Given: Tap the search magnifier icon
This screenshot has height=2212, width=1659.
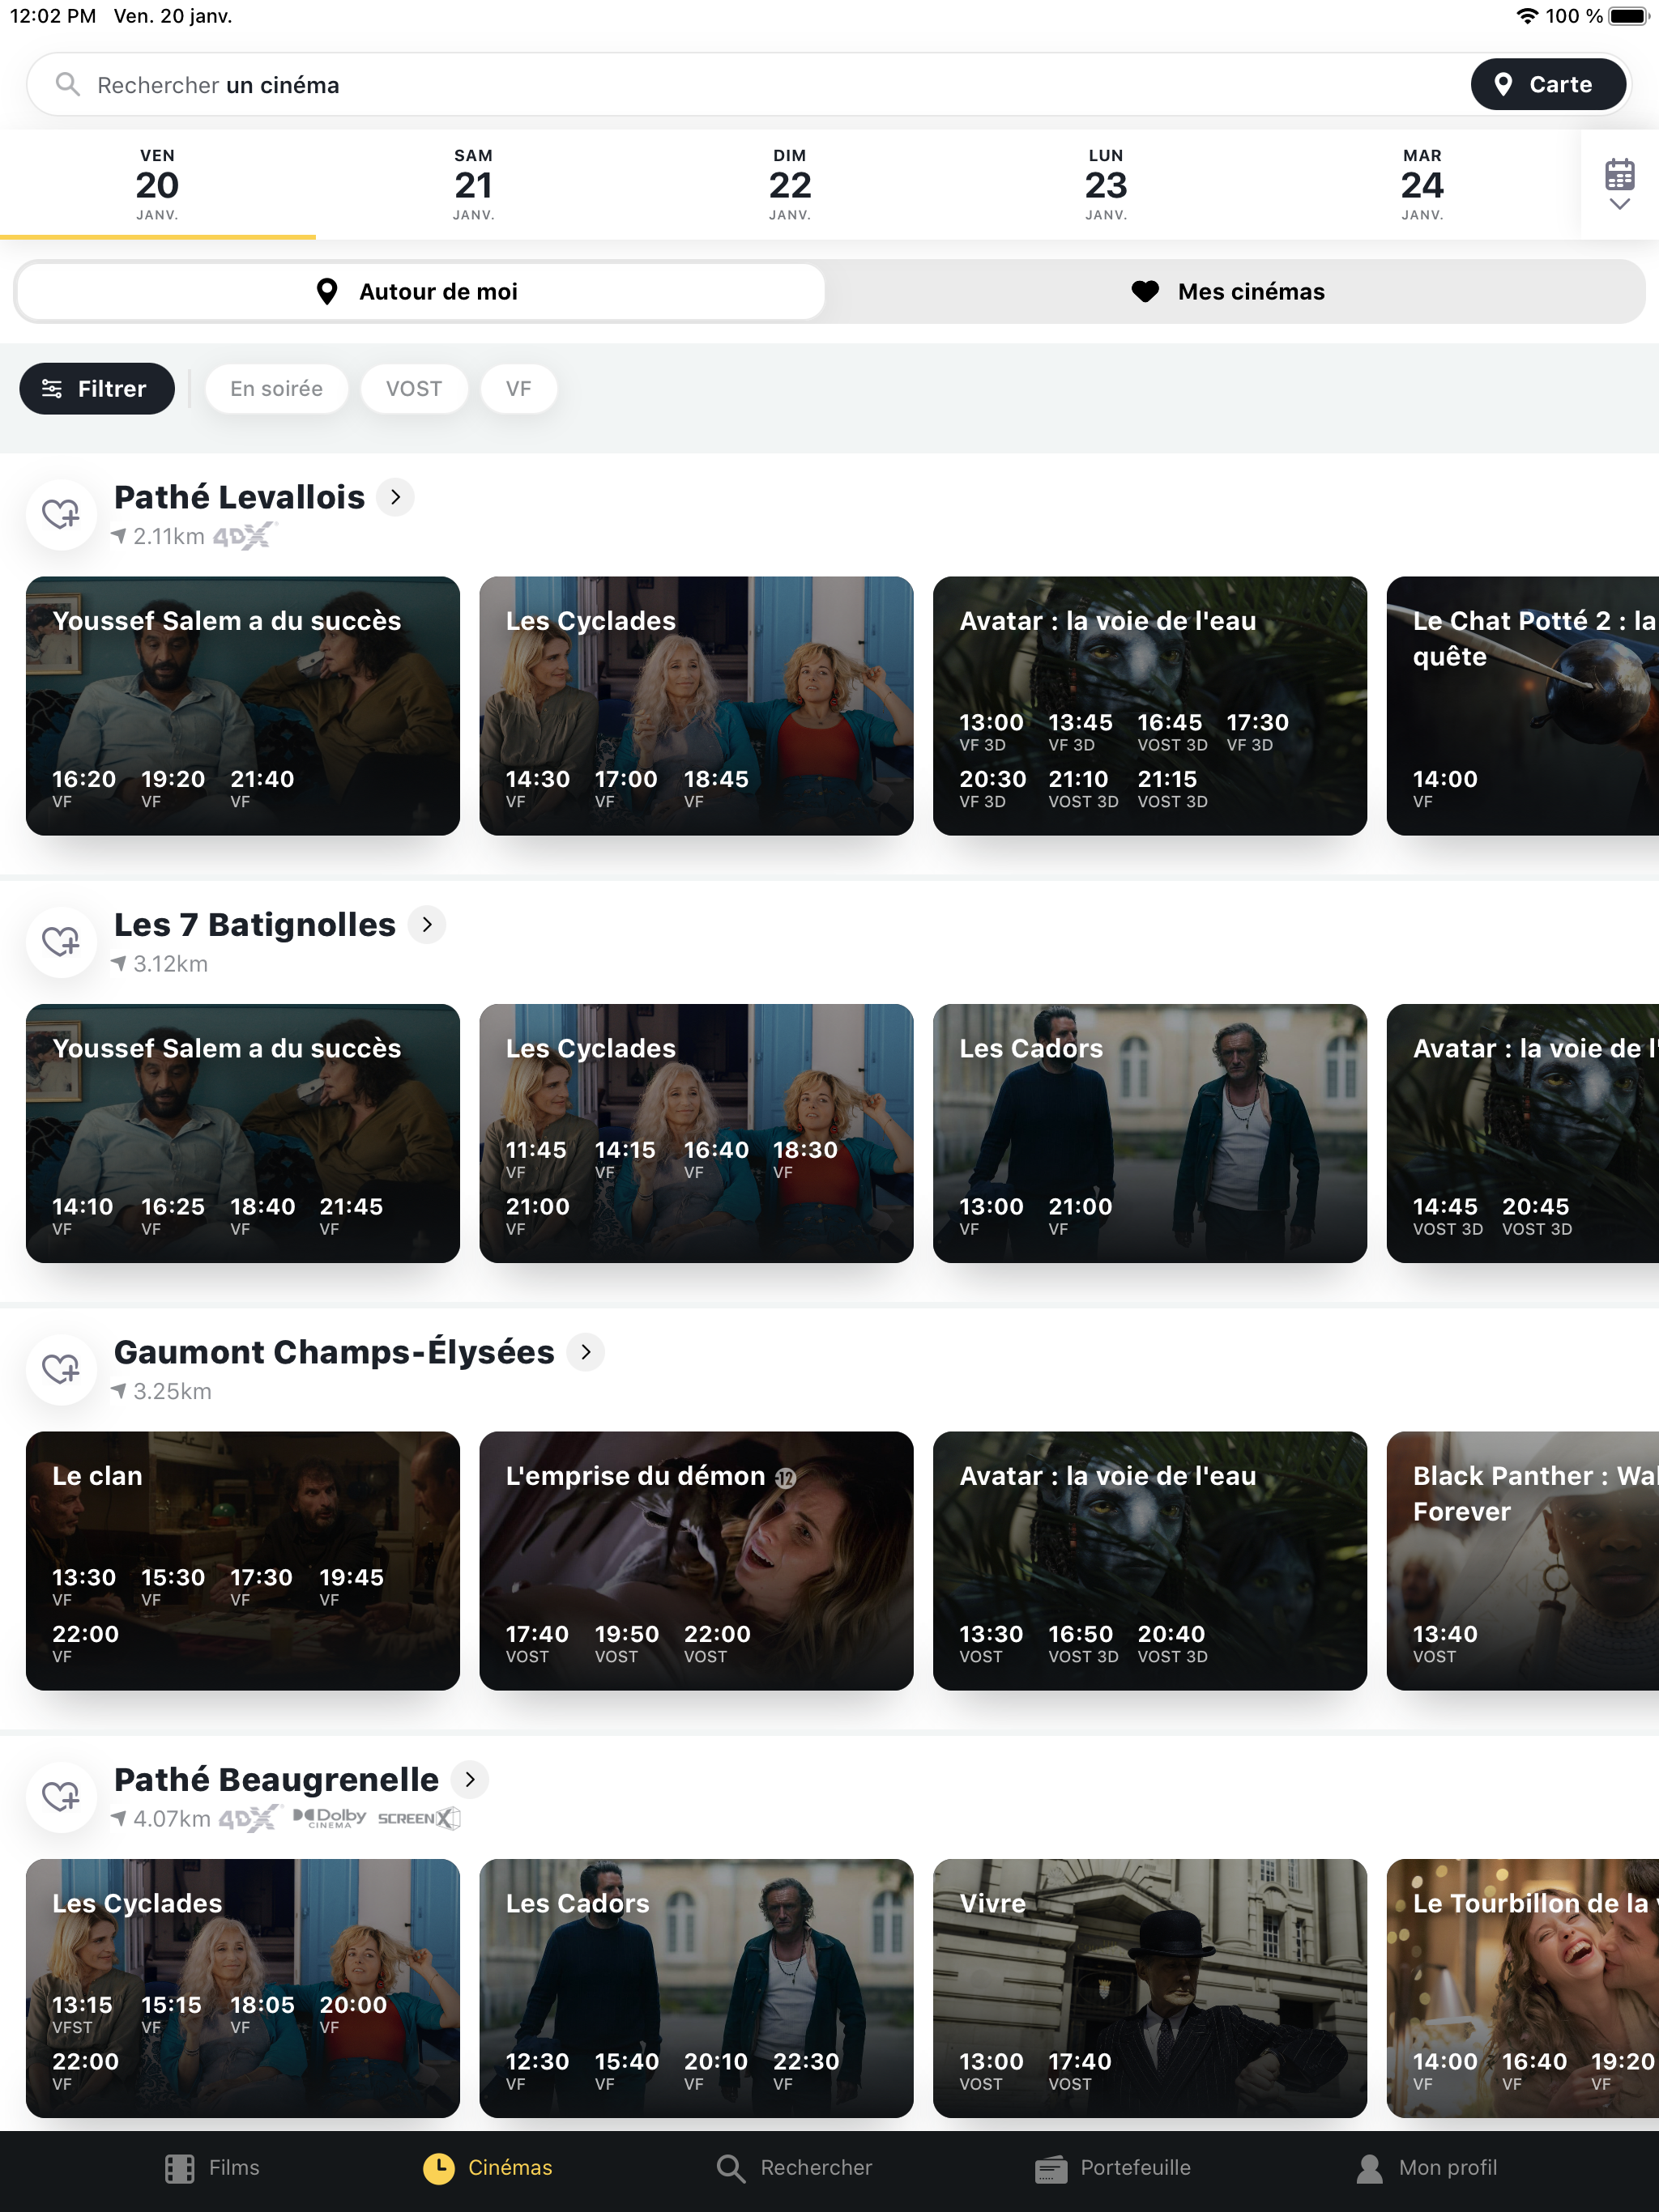Looking at the screenshot, I should [67, 84].
